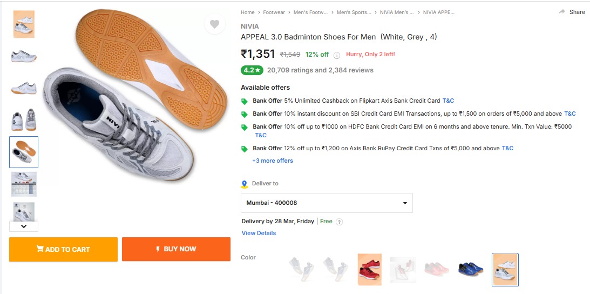Click the 4.2 star rating badge
This screenshot has height=294, width=590.
[252, 70]
